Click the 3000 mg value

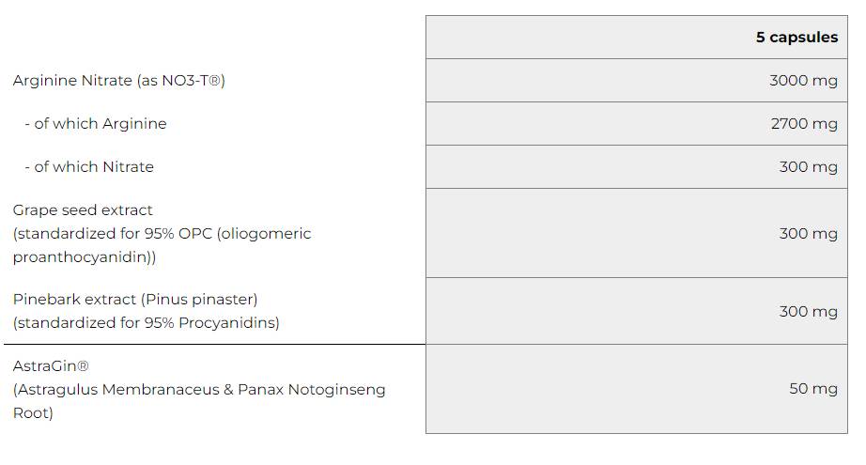click(803, 81)
